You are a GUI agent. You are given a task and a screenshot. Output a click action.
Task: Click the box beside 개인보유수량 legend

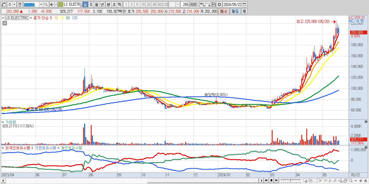pyautogui.click(x=59, y=148)
